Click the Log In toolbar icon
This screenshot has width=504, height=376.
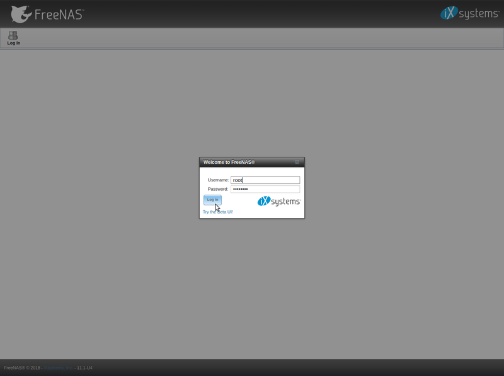[13, 38]
